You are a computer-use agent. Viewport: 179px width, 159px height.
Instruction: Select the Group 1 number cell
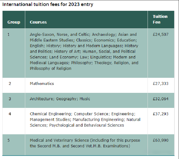pos(14,53)
